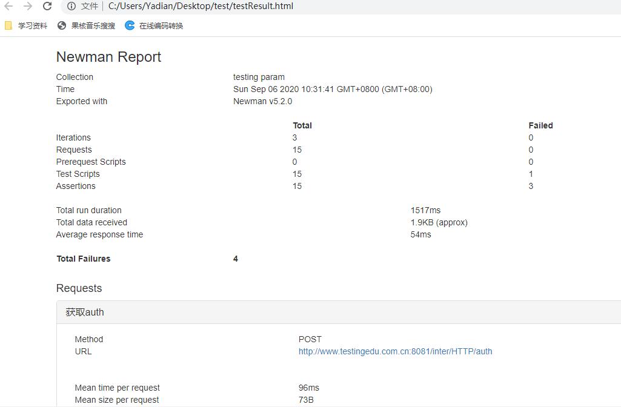Image resolution: width=621 pixels, height=407 pixels.
Task: Click the 'Requests' row label in summary table
Action: (74, 150)
